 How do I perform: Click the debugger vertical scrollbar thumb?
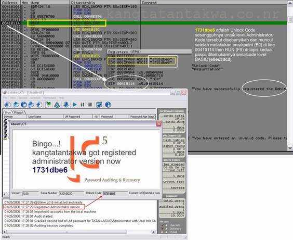[x=290, y=19]
